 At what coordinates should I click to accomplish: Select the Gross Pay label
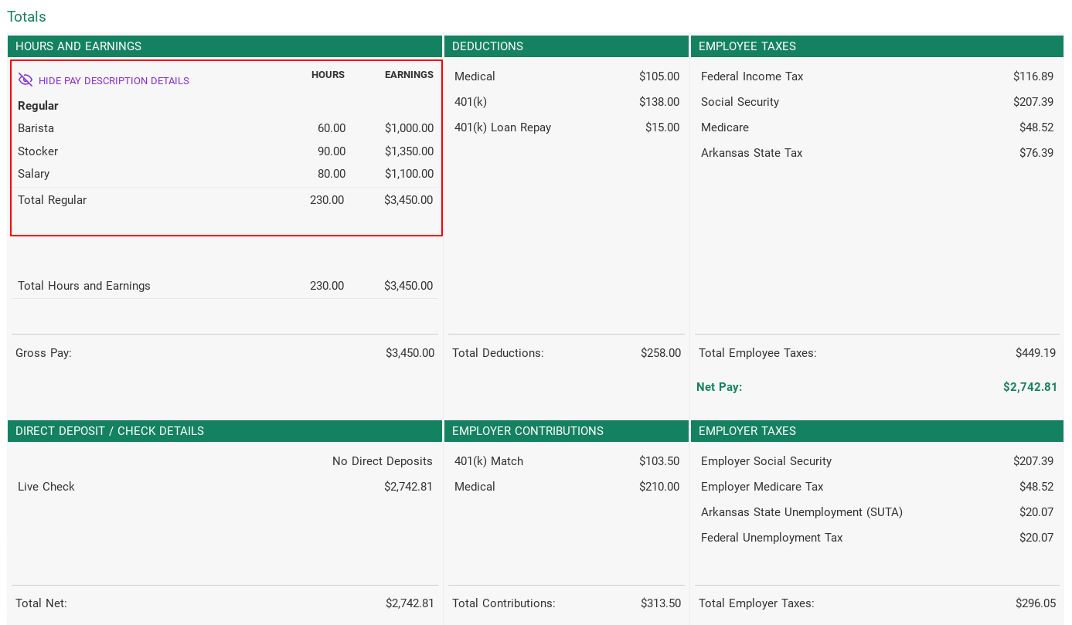[43, 353]
